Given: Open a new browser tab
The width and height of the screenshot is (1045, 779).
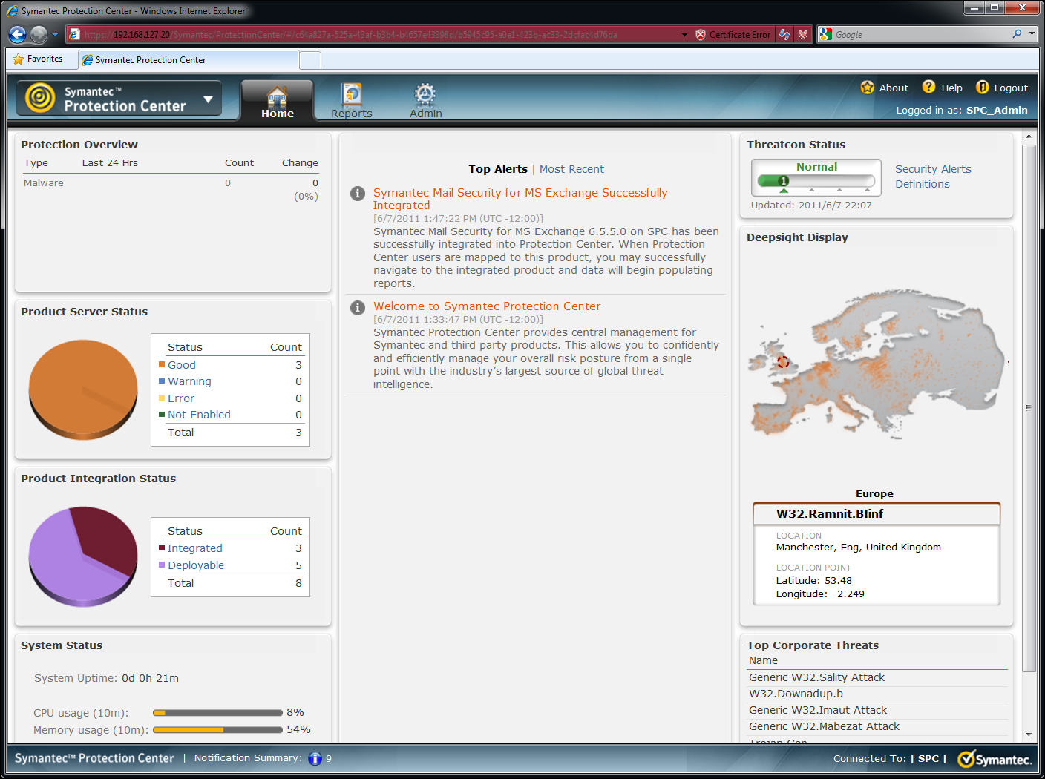Looking at the screenshot, I should click(310, 61).
